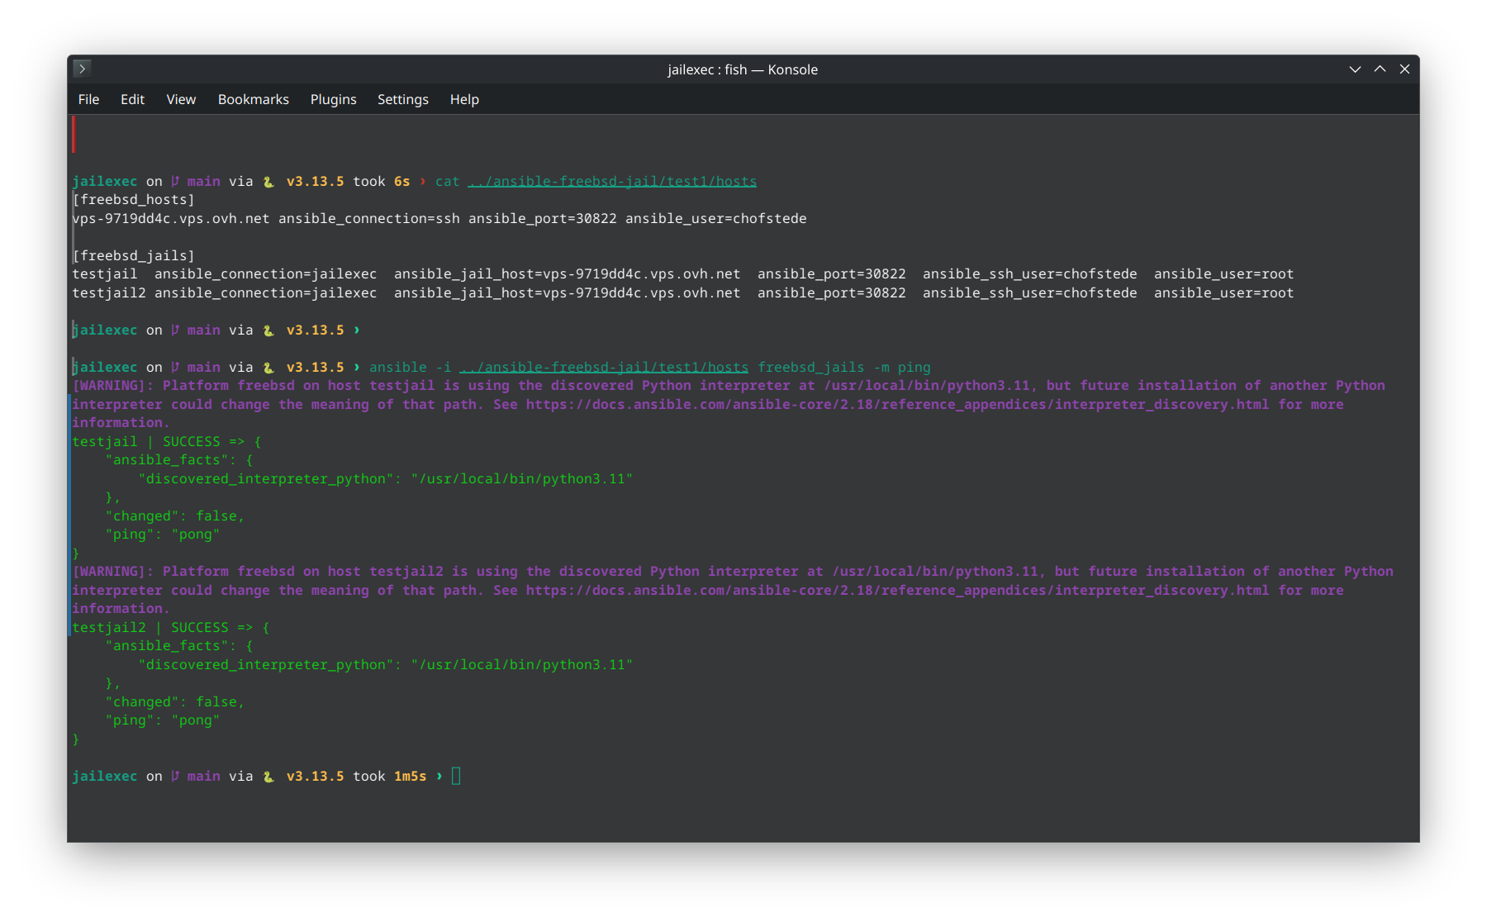Click the git branch icon on the bottom prompt
Image resolution: width=1487 pixels, height=922 pixels.
tap(175, 777)
